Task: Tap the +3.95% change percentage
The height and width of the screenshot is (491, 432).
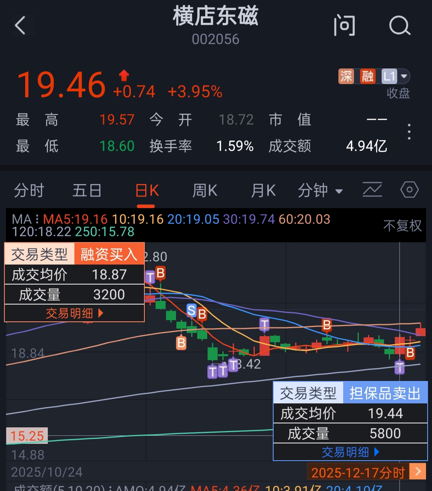Action: (x=195, y=92)
